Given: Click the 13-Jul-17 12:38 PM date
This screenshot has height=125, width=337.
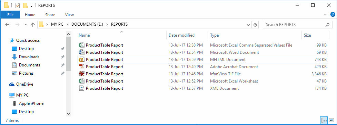Looking at the screenshot, I should click(x=186, y=45).
